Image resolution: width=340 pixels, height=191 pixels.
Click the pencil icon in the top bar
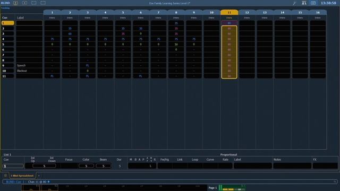click(x=294, y=3)
